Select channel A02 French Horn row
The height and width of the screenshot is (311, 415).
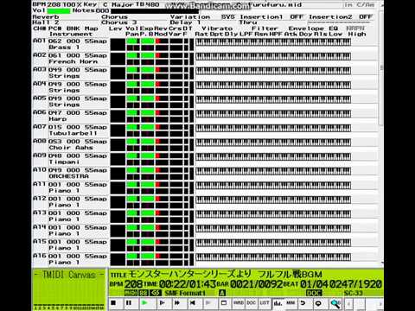click(70, 59)
